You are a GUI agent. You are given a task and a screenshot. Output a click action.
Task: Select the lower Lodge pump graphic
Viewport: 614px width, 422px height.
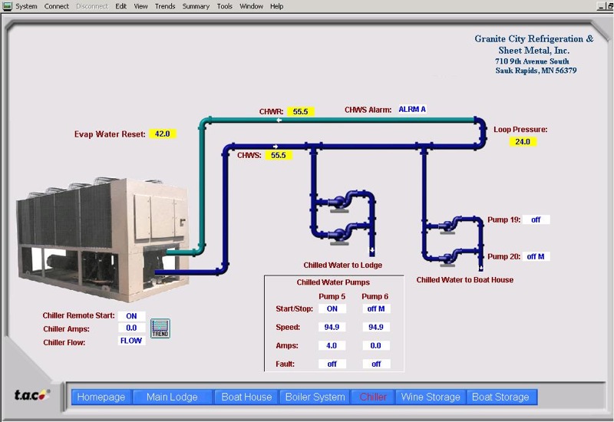(x=339, y=235)
